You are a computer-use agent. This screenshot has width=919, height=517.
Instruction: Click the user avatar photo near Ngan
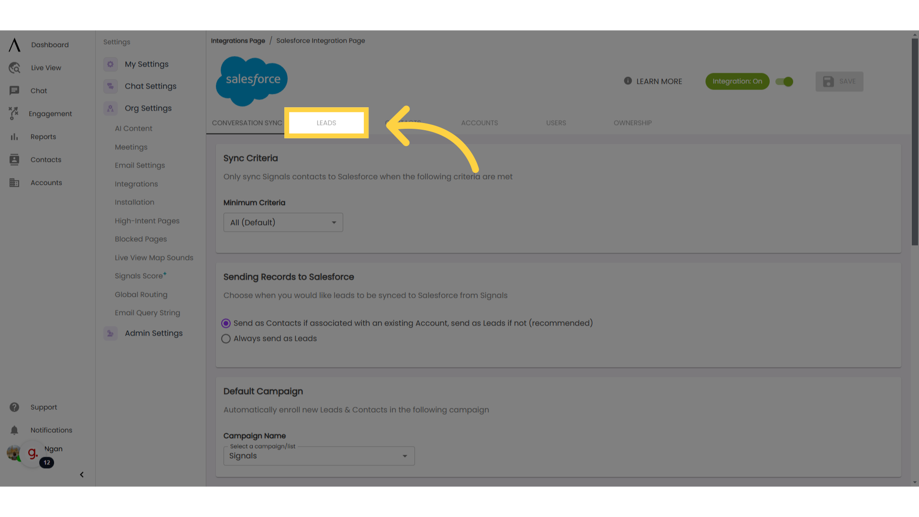pyautogui.click(x=13, y=453)
